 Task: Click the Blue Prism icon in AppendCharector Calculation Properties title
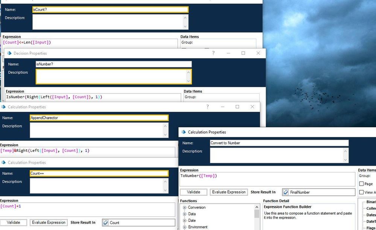tap(3, 107)
